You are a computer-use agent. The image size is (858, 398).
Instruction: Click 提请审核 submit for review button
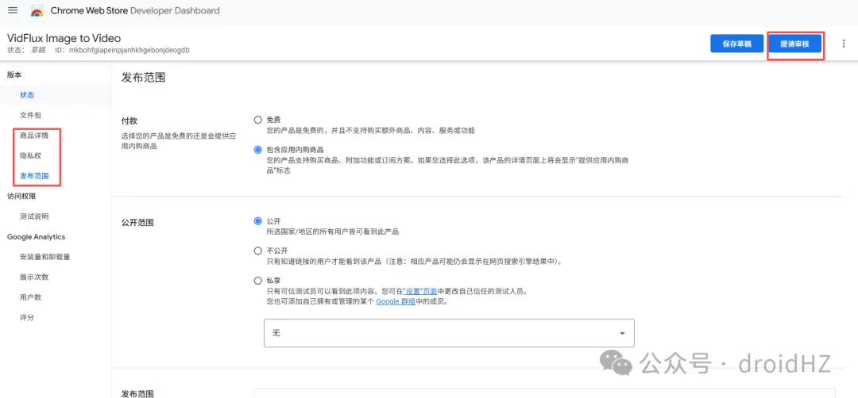794,44
